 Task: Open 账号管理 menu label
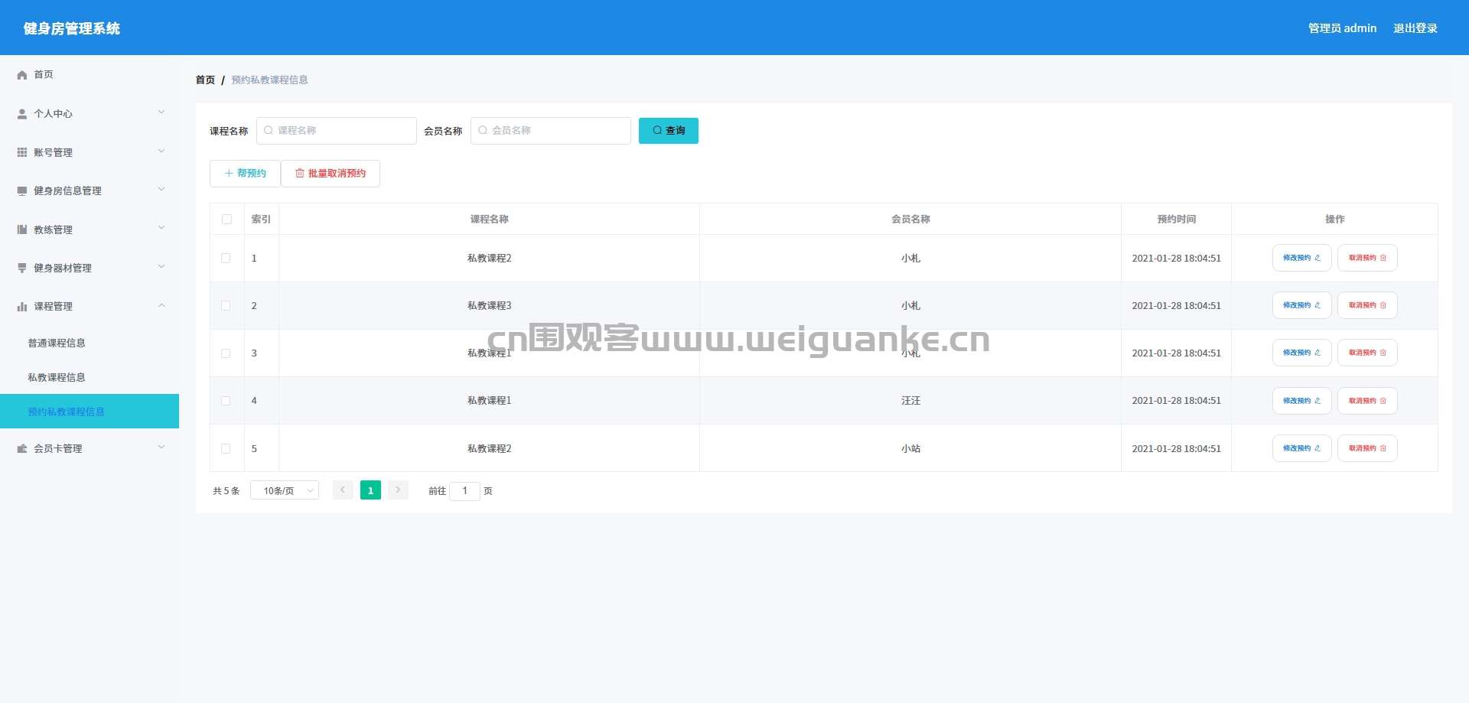(x=53, y=153)
